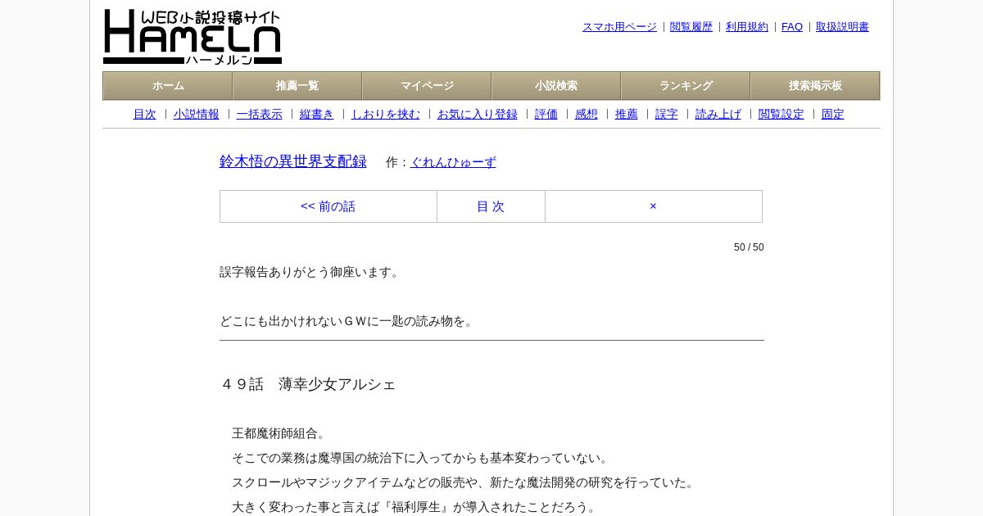Open the ランキング tab
Image resolution: width=983 pixels, height=516 pixels.
click(686, 86)
